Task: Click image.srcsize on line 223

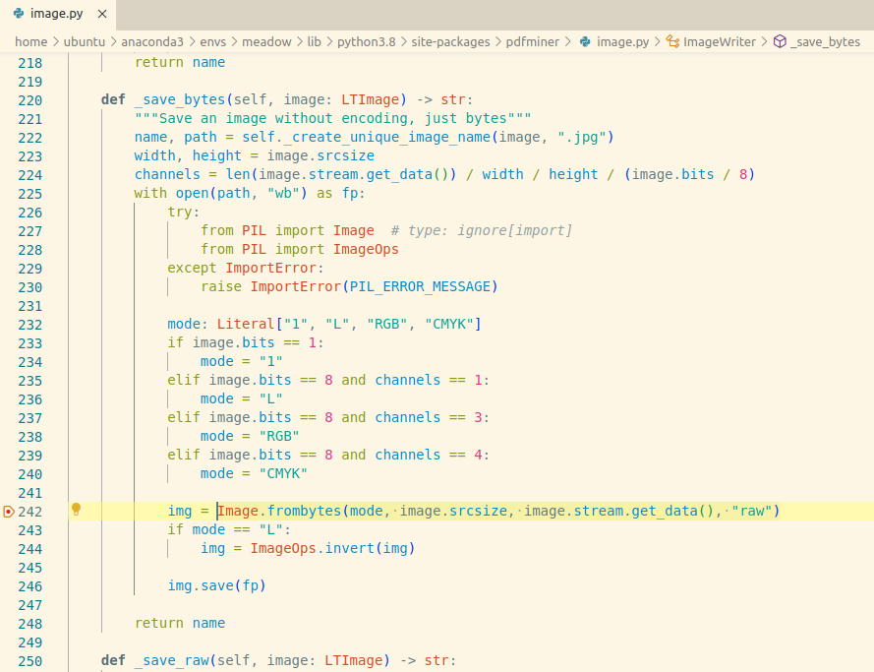Action: coord(320,155)
